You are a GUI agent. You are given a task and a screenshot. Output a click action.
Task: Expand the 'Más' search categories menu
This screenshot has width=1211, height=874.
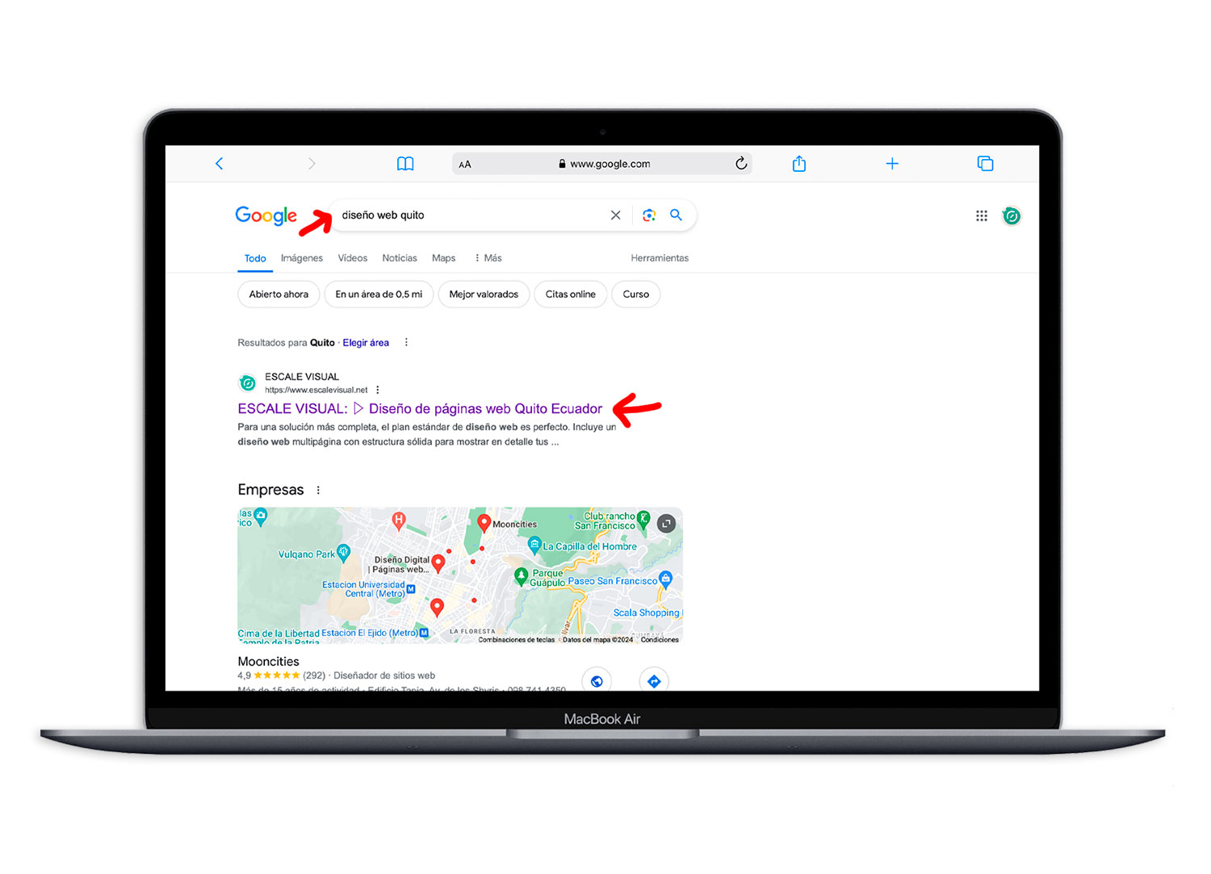point(488,258)
